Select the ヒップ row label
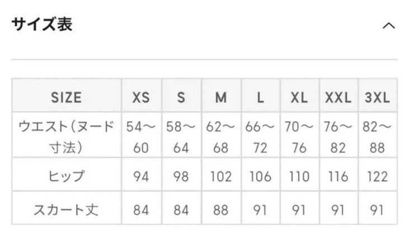 point(67,177)
